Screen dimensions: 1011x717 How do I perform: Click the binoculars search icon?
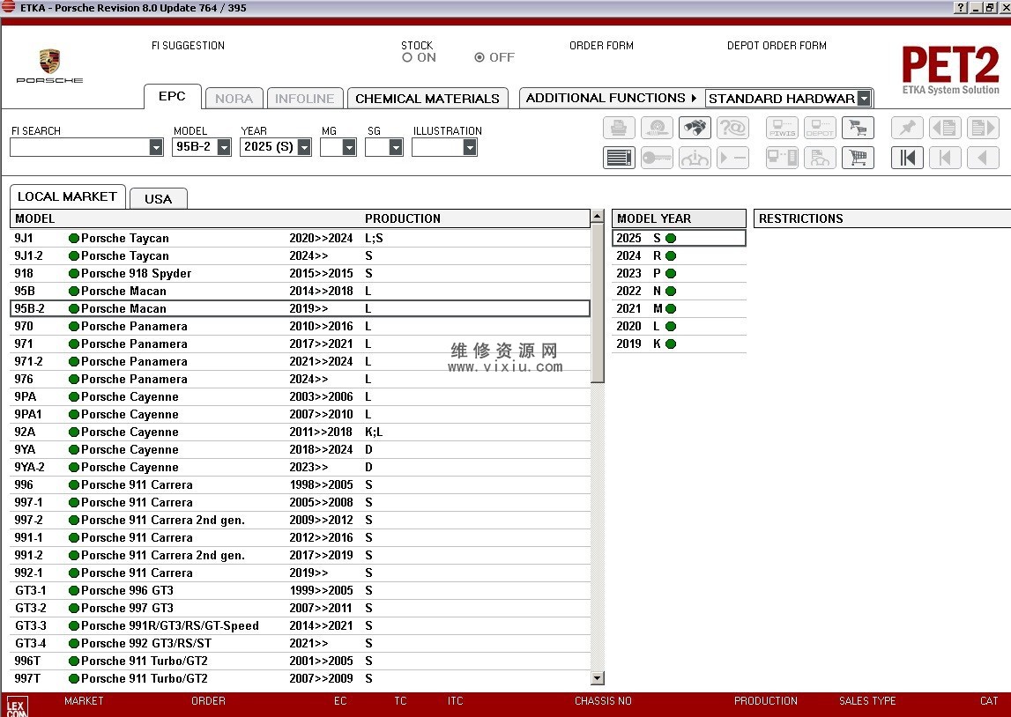pyautogui.click(x=695, y=128)
